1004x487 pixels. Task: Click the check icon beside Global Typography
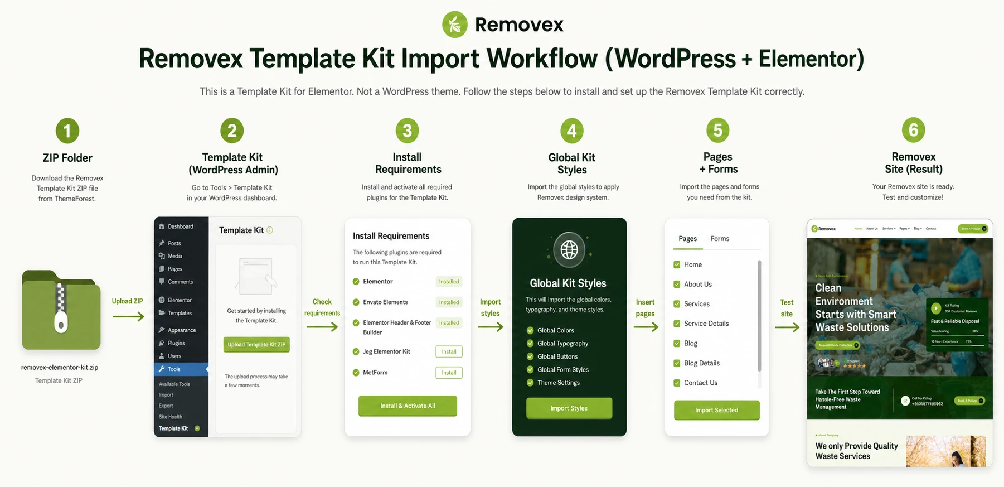point(530,344)
